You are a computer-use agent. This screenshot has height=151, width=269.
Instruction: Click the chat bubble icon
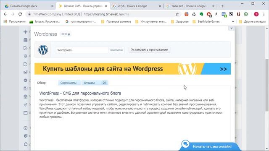185,144
